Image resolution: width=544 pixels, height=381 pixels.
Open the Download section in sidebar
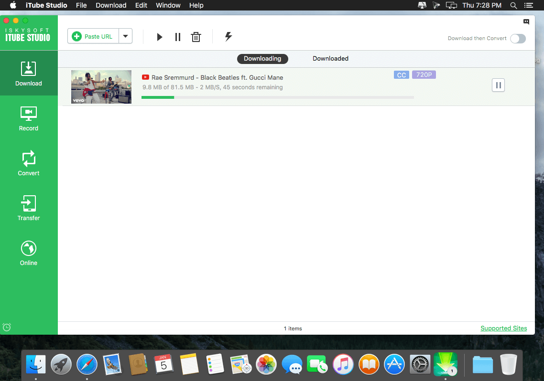click(x=29, y=73)
